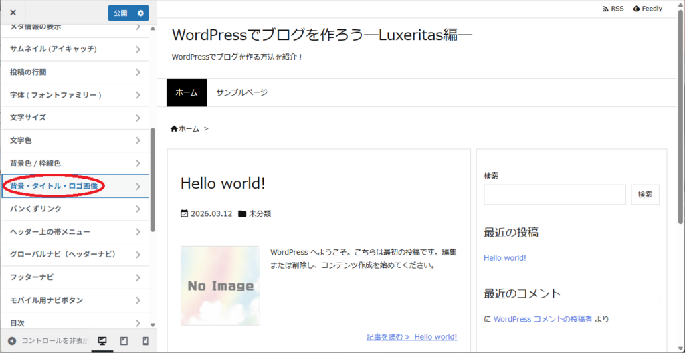Viewport: 685px width, 353px height.
Task: Click the RSS text link
Action: tap(617, 9)
